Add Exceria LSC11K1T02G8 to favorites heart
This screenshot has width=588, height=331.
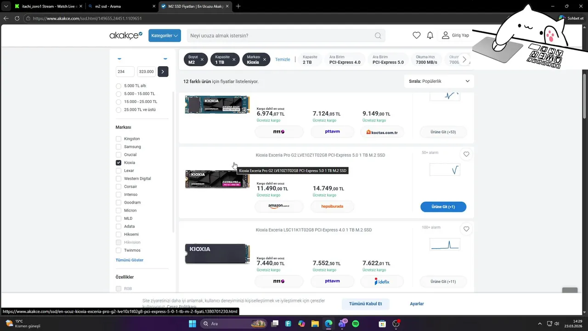point(466,229)
